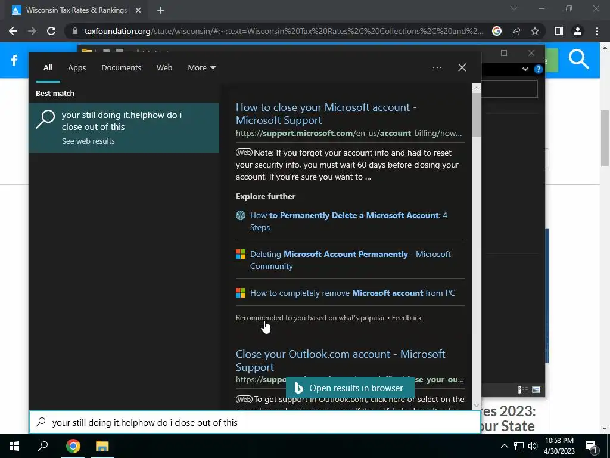This screenshot has width=610, height=458.
Task: Open 'Deleting Microsoft Account Permanently' link
Action: (x=350, y=260)
